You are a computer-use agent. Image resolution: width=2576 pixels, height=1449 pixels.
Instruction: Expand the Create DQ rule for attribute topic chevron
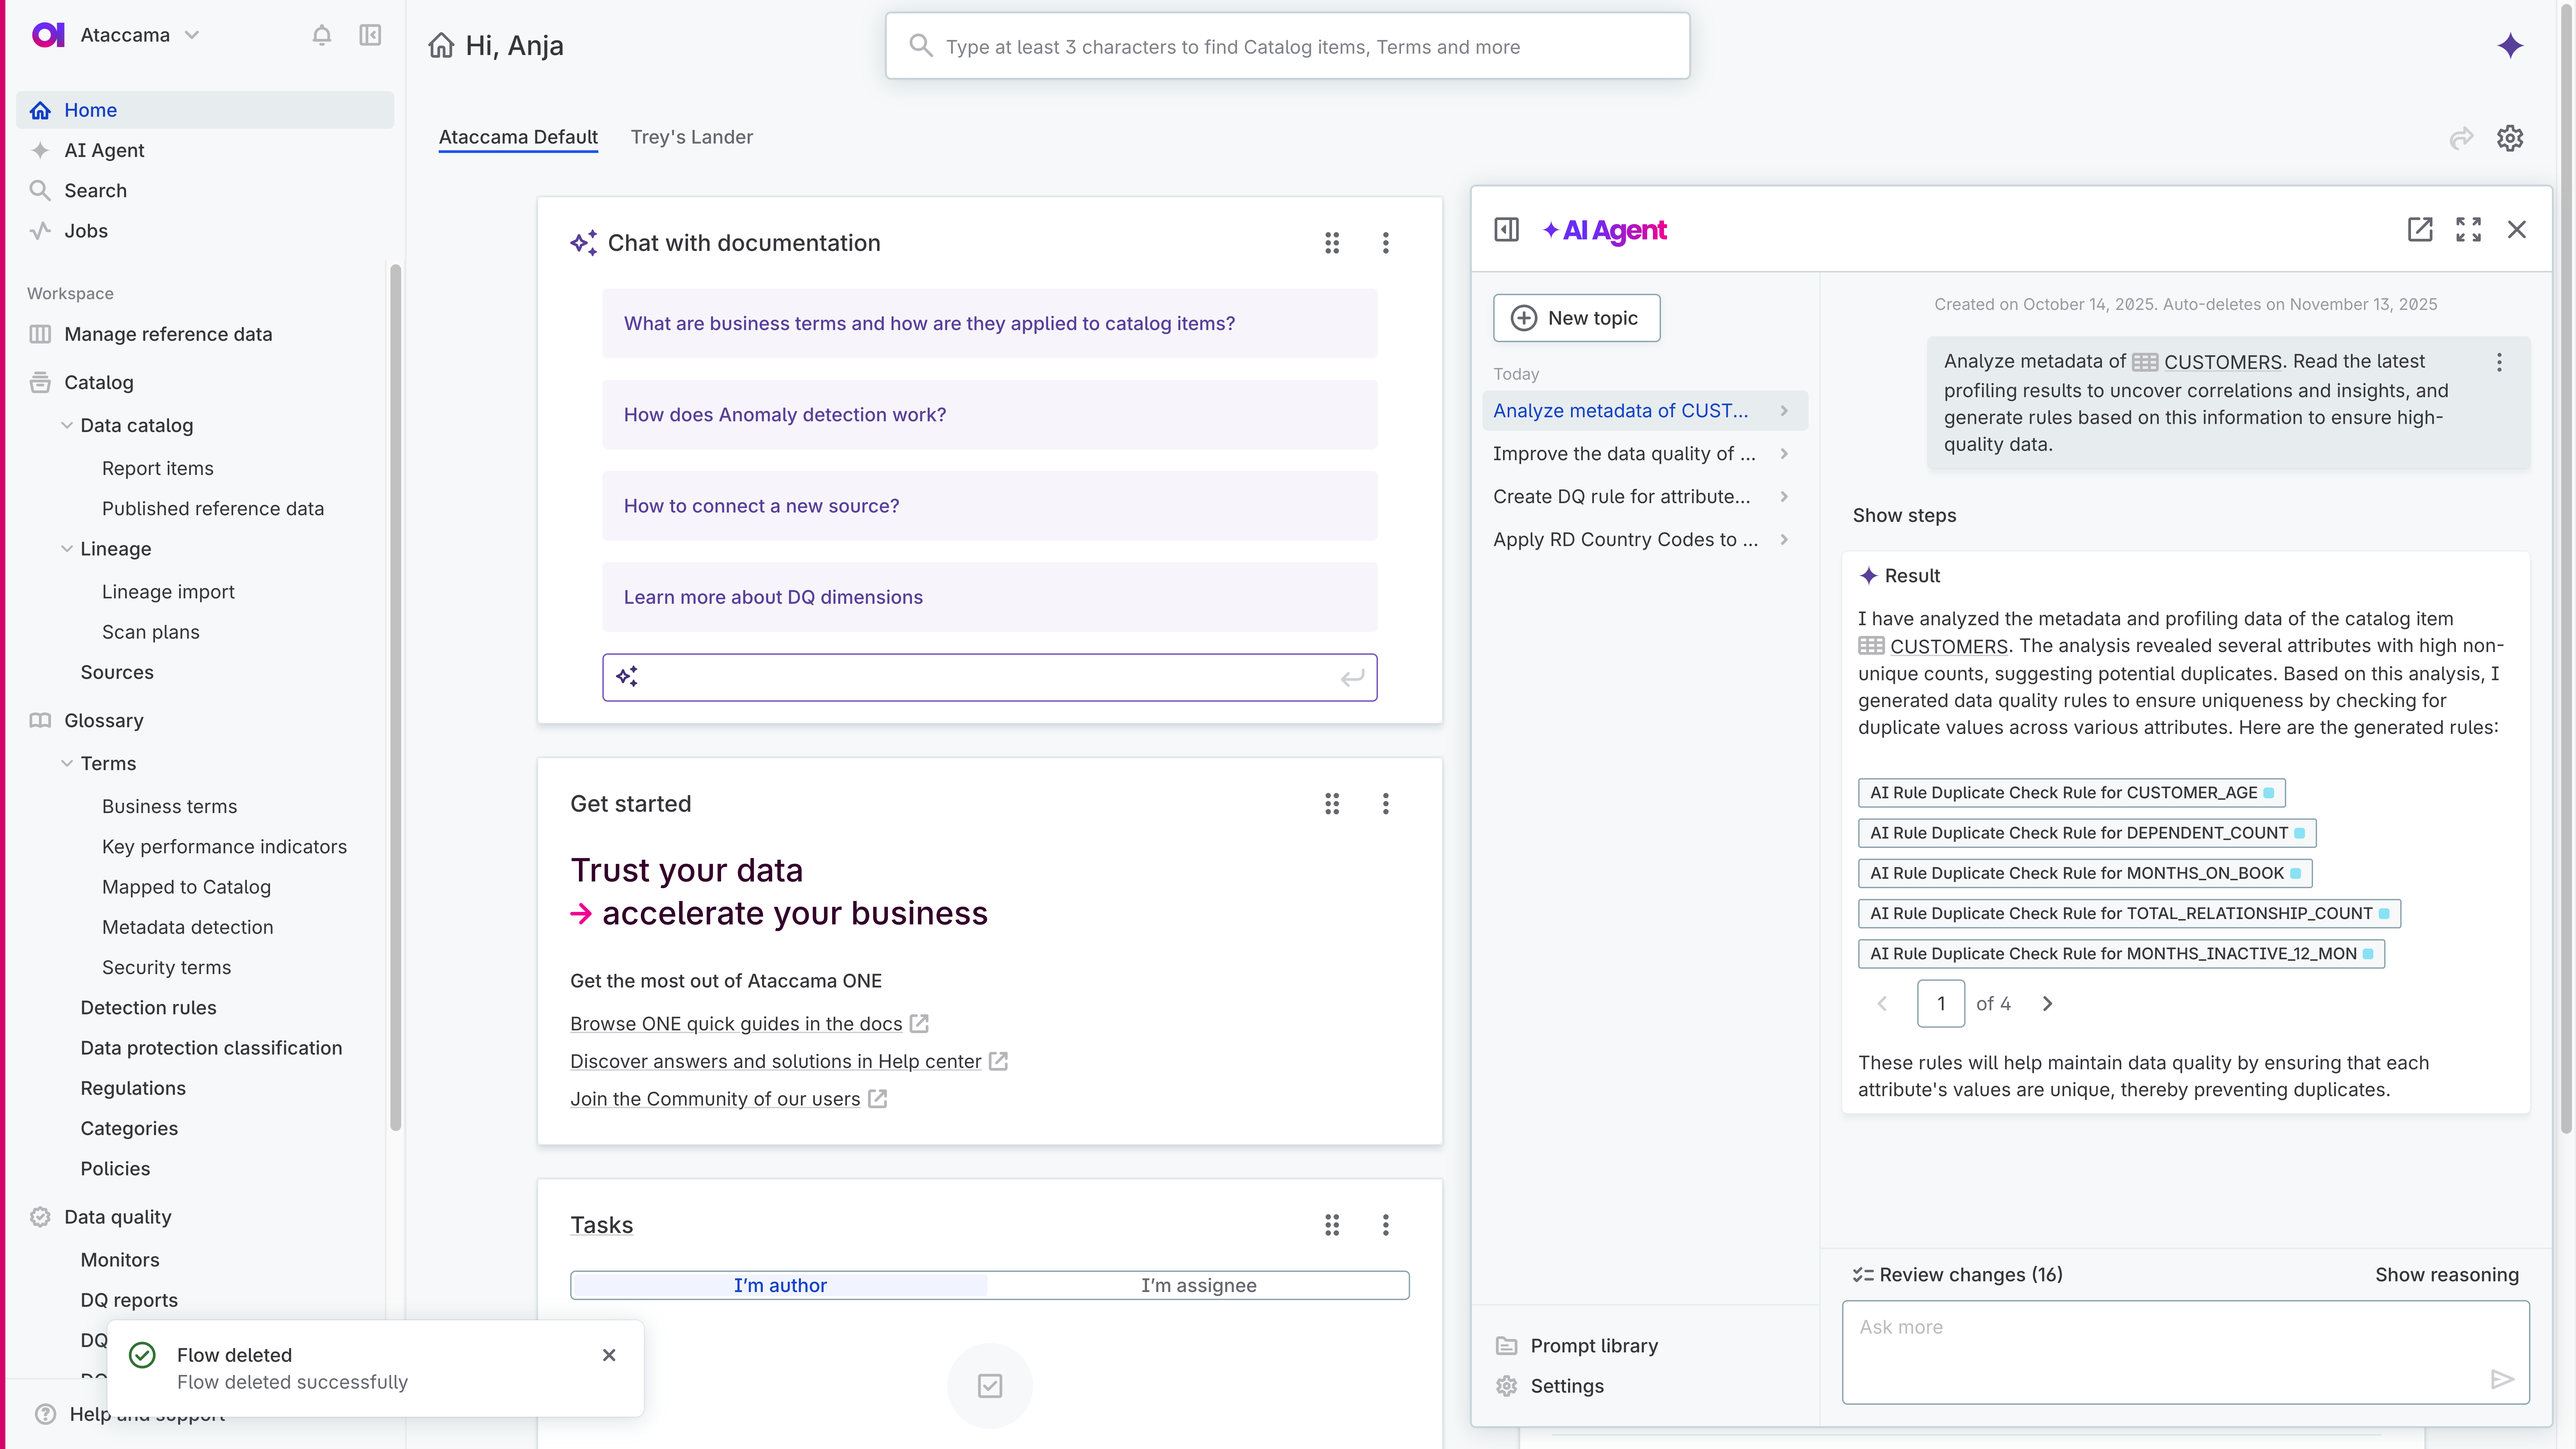[1784, 497]
